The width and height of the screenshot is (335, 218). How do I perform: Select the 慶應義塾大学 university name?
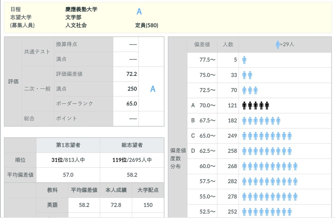tap(81, 9)
